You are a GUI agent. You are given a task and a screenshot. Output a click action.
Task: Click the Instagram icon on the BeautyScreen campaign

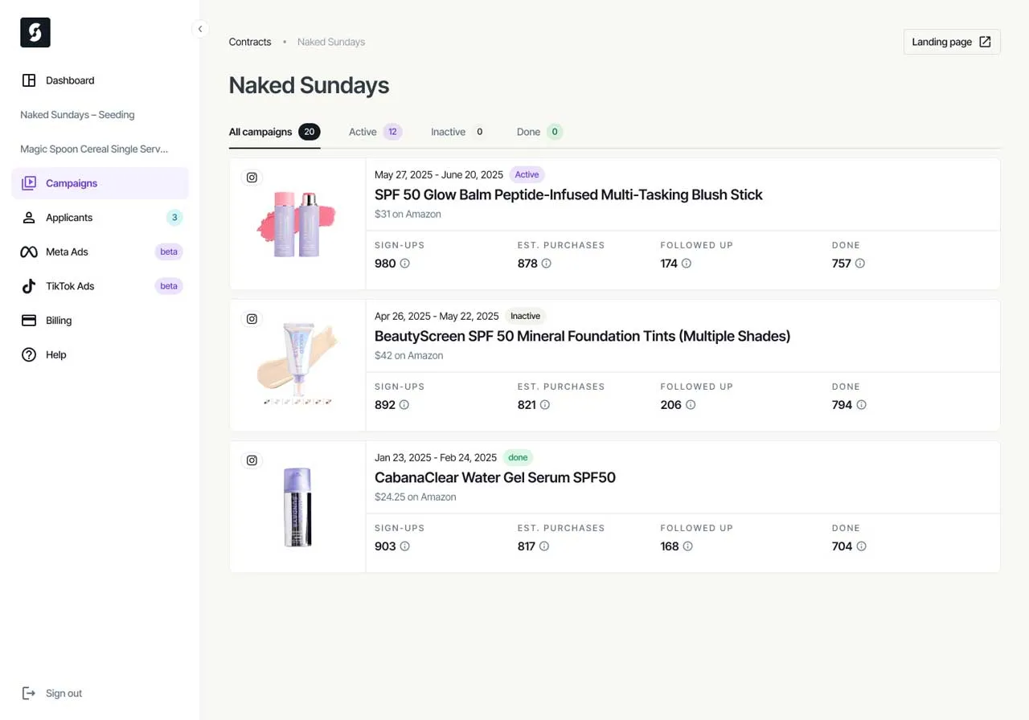tap(252, 319)
